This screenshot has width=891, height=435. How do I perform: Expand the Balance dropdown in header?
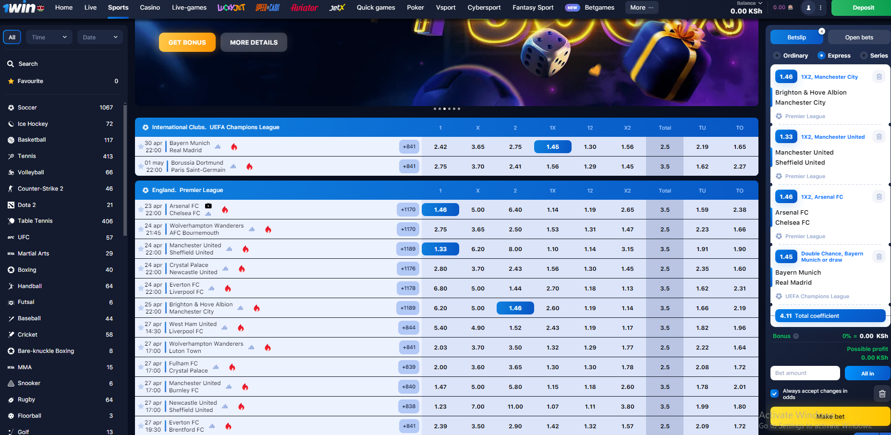point(749,3)
